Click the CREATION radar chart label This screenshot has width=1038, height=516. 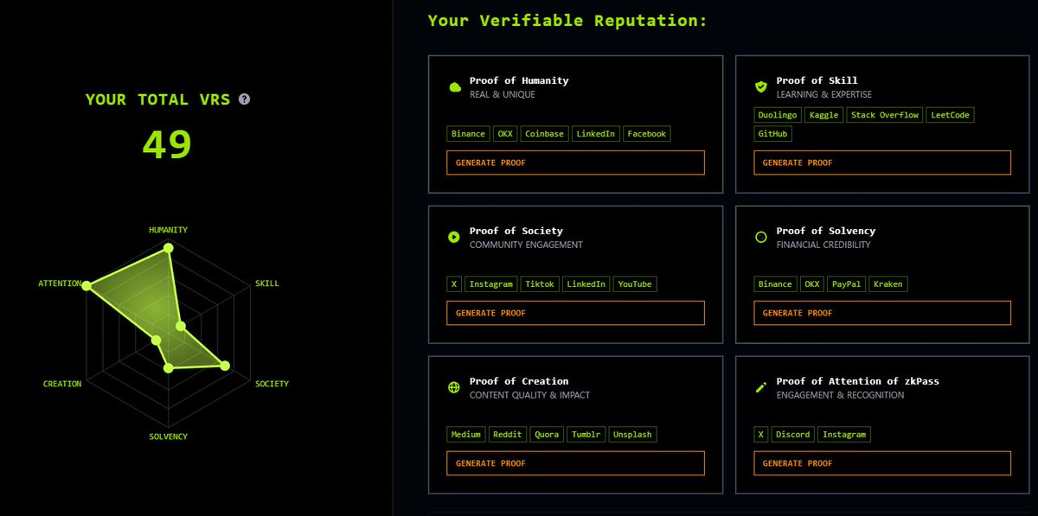point(62,384)
